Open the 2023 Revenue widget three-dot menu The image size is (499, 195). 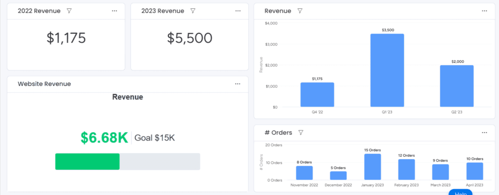[x=238, y=11]
